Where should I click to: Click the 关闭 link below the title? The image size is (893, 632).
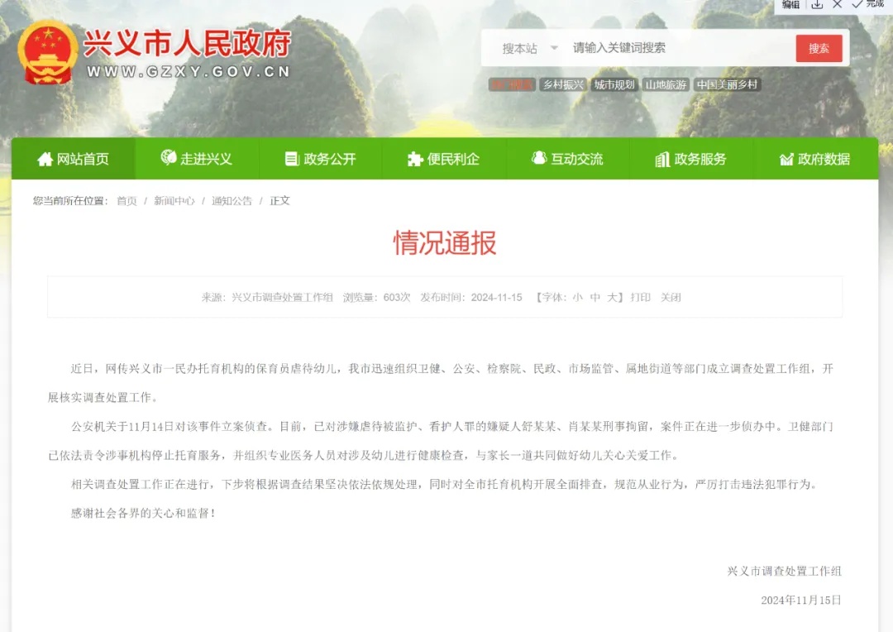click(671, 297)
